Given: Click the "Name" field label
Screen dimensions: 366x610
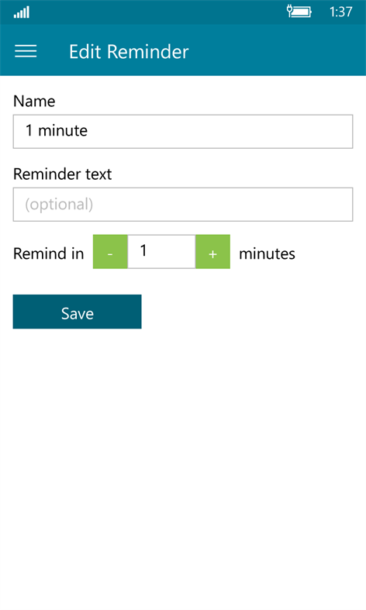Looking at the screenshot, I should coord(34,101).
